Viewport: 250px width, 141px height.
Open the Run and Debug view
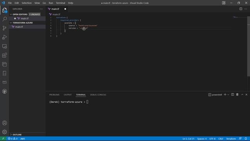coord(4,37)
